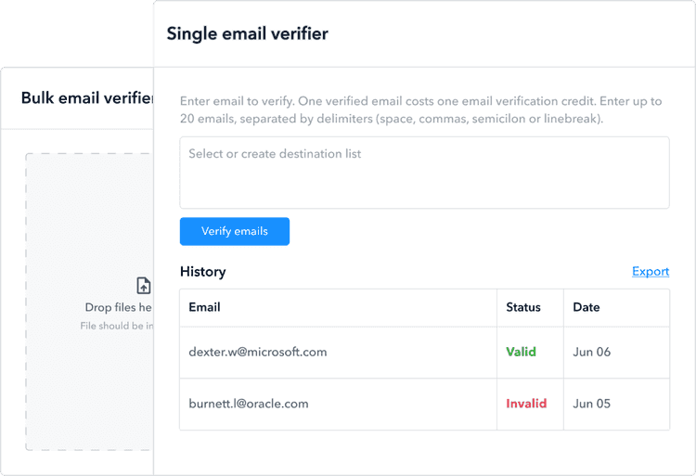Open the Export link
Screen dimensions: 696x476
click(x=651, y=272)
